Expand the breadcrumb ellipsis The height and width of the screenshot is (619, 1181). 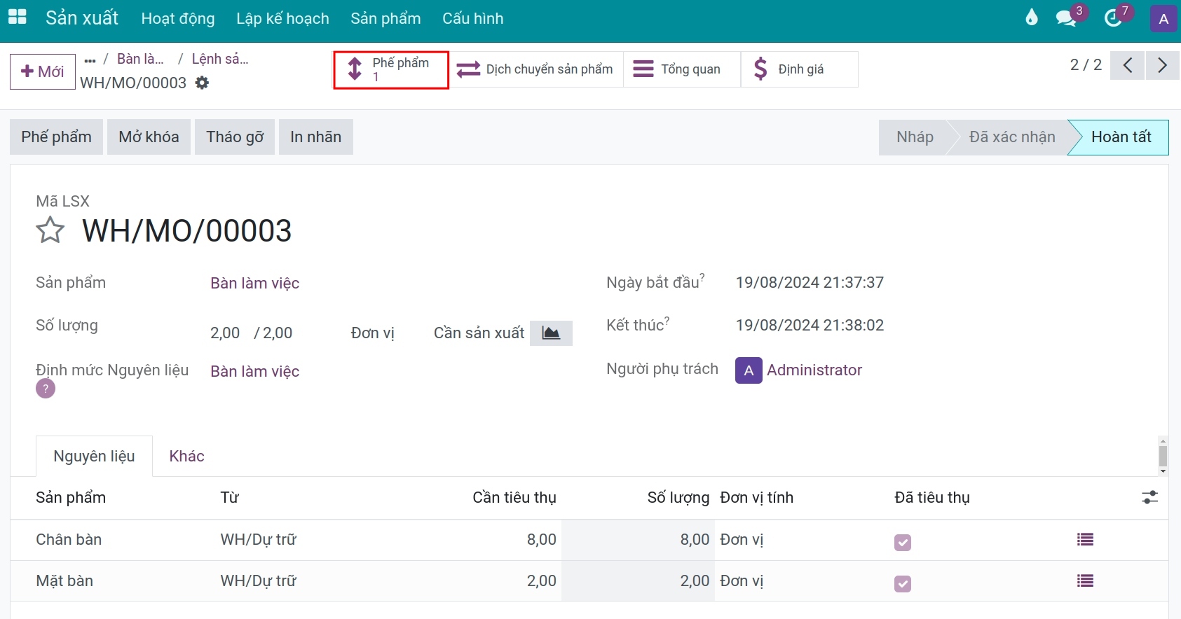90,60
